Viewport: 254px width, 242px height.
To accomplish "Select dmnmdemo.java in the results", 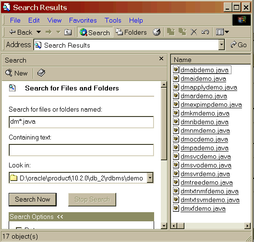I will coord(205,131).
